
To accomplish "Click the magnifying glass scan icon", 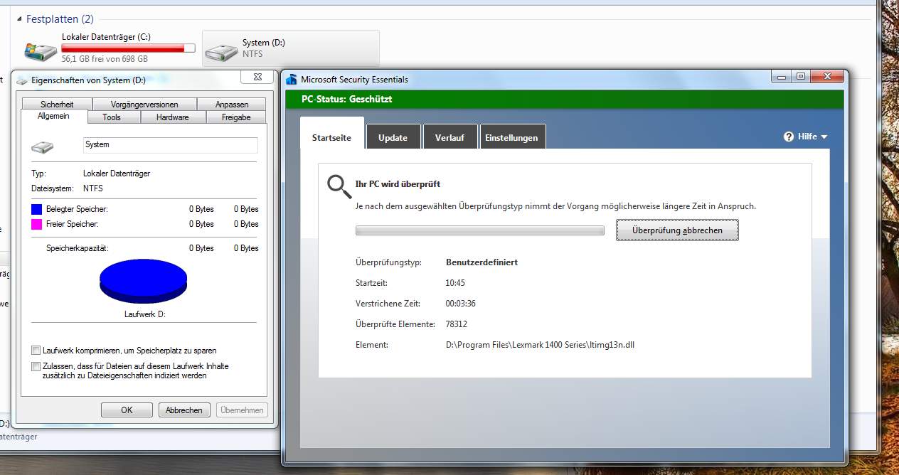I will coord(339,186).
